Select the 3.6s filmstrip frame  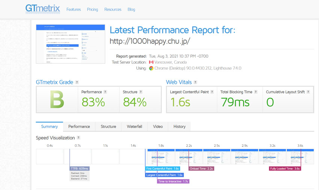[300, 157]
